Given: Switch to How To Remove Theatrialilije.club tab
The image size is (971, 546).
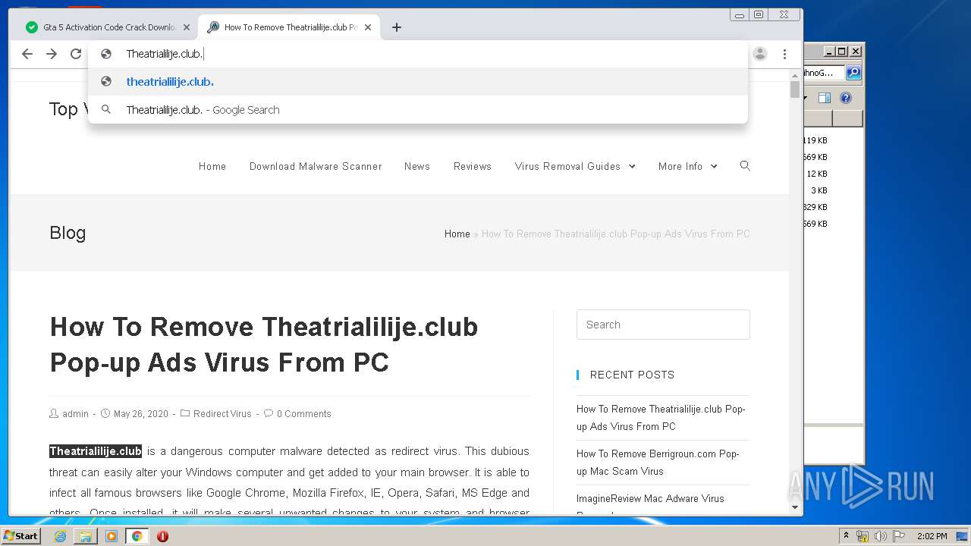Looking at the screenshot, I should coord(288,27).
